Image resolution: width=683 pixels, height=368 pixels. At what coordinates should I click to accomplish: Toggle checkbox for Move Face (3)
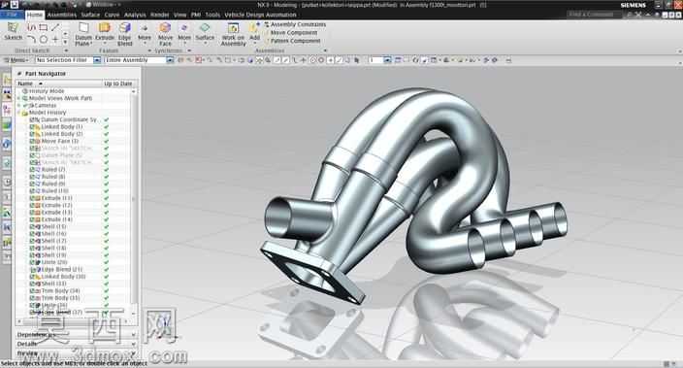point(32,141)
